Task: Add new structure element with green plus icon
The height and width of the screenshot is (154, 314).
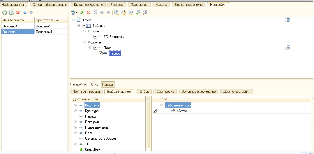Action: pyautogui.click(x=73, y=13)
